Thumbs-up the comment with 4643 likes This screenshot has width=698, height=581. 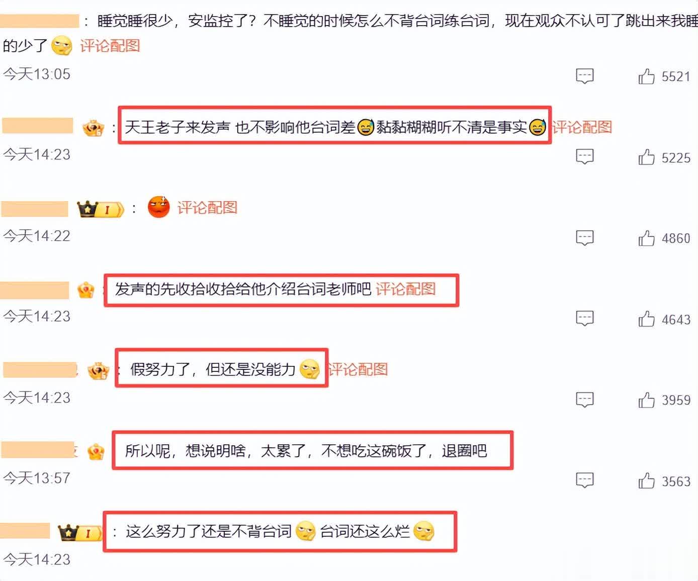[646, 319]
